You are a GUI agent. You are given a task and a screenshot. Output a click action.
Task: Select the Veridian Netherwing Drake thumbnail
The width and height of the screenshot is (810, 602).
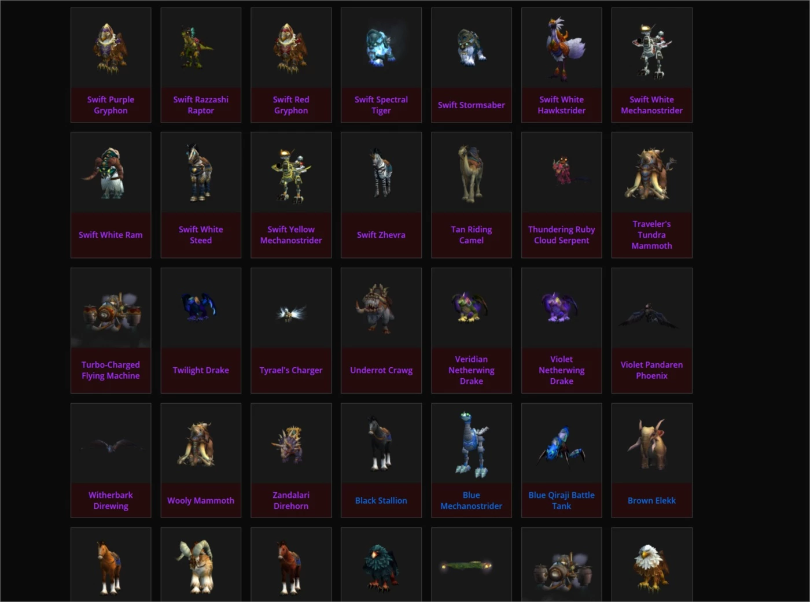(472, 308)
